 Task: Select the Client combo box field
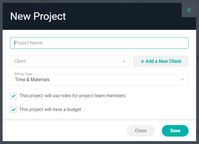(x=66, y=61)
